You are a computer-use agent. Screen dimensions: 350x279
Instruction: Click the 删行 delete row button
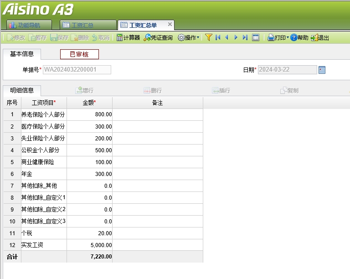click(153, 90)
